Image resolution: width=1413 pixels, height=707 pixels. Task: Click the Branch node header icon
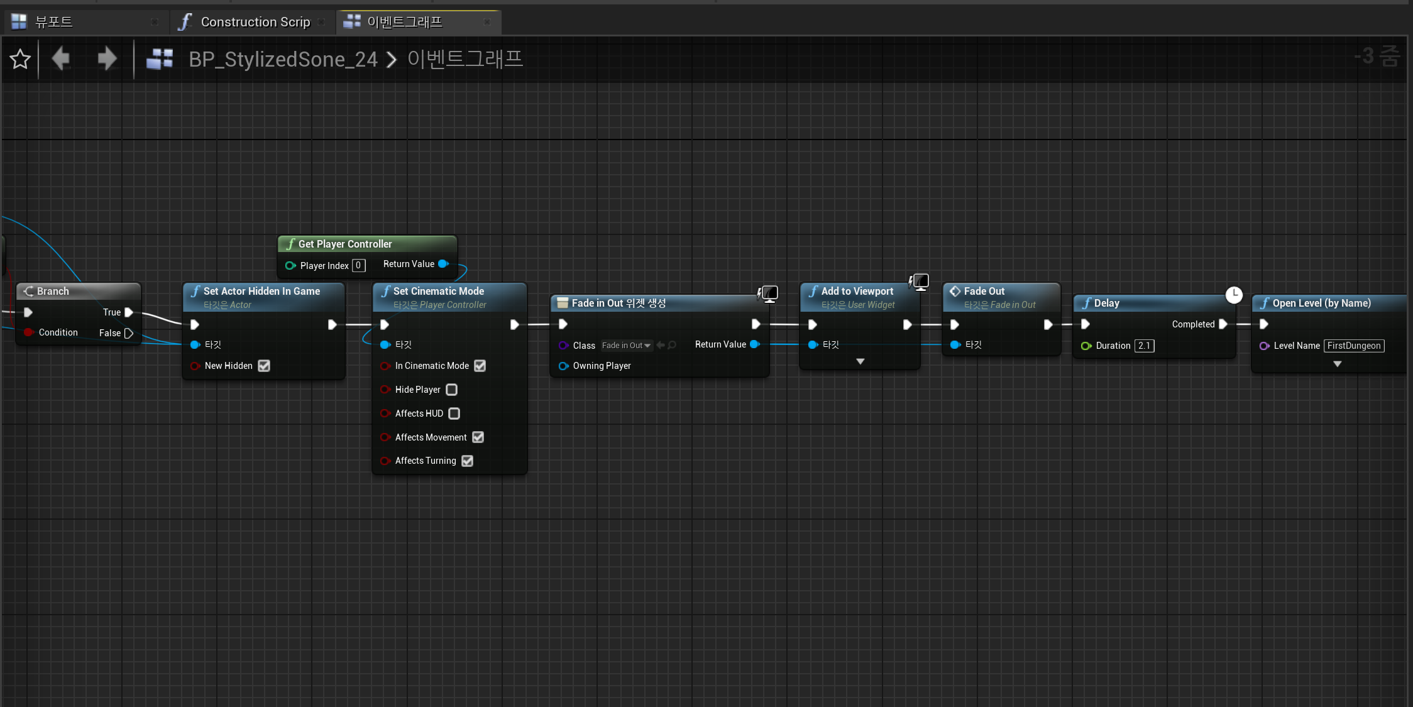coord(28,291)
